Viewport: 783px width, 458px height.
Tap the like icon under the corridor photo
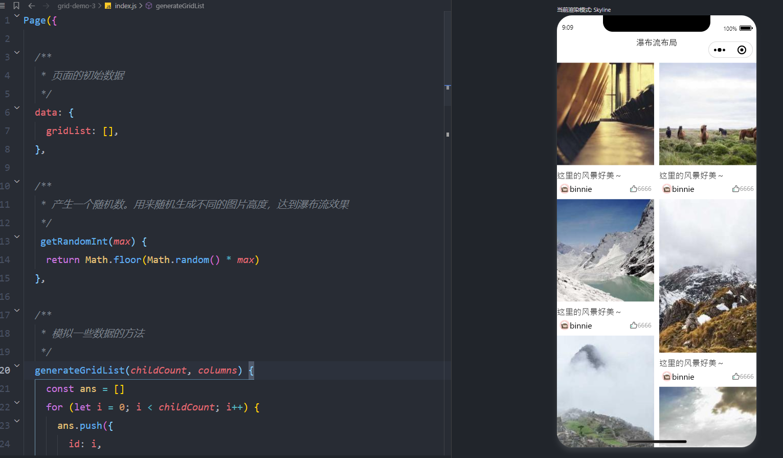pyautogui.click(x=633, y=189)
